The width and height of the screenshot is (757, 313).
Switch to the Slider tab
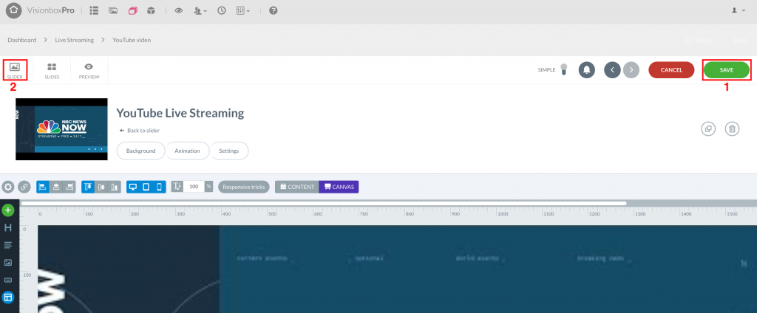coord(15,70)
